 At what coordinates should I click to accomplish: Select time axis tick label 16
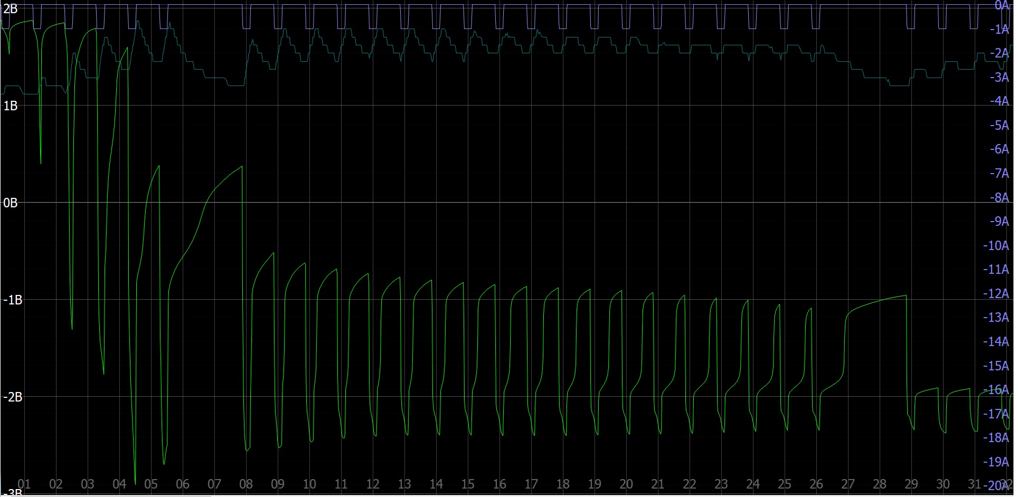coord(499,484)
